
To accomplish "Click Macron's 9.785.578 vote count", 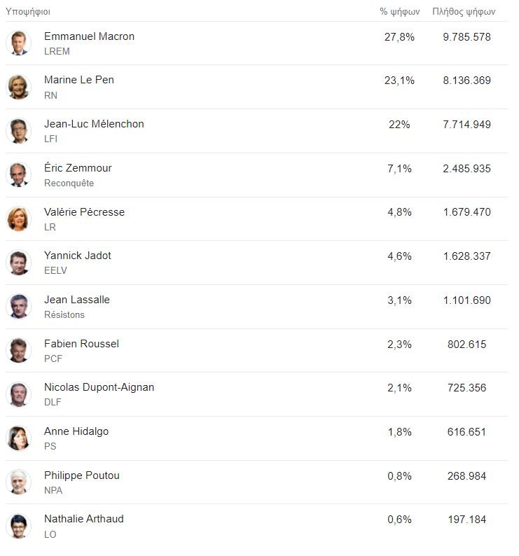I will tap(466, 36).
